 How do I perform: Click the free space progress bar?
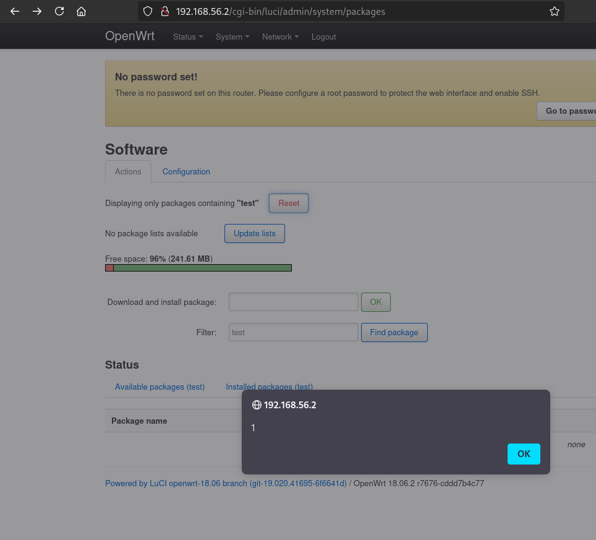tap(198, 268)
